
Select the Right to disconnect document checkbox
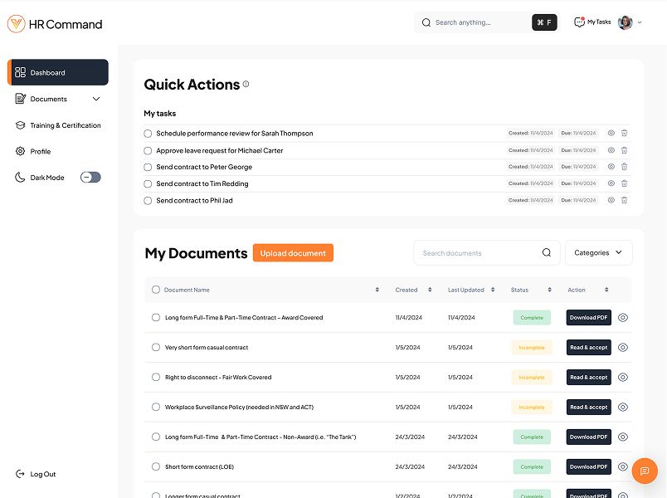pos(156,378)
